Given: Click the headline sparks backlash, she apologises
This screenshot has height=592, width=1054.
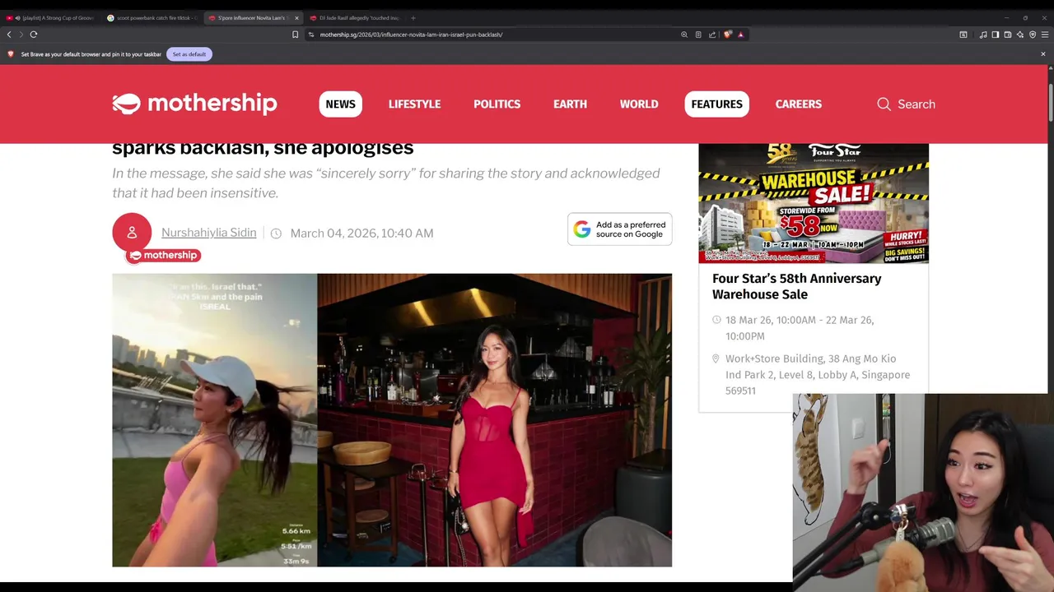Looking at the screenshot, I should coord(263,148).
